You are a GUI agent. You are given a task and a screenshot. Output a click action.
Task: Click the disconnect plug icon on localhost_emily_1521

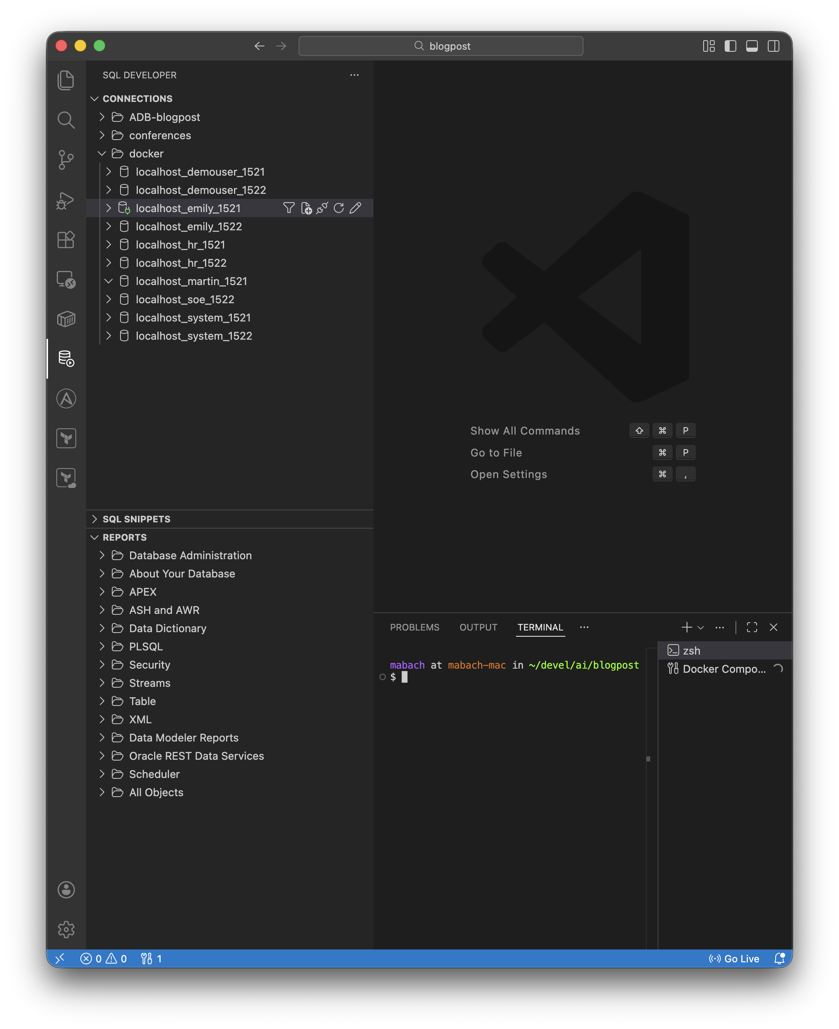(x=322, y=208)
